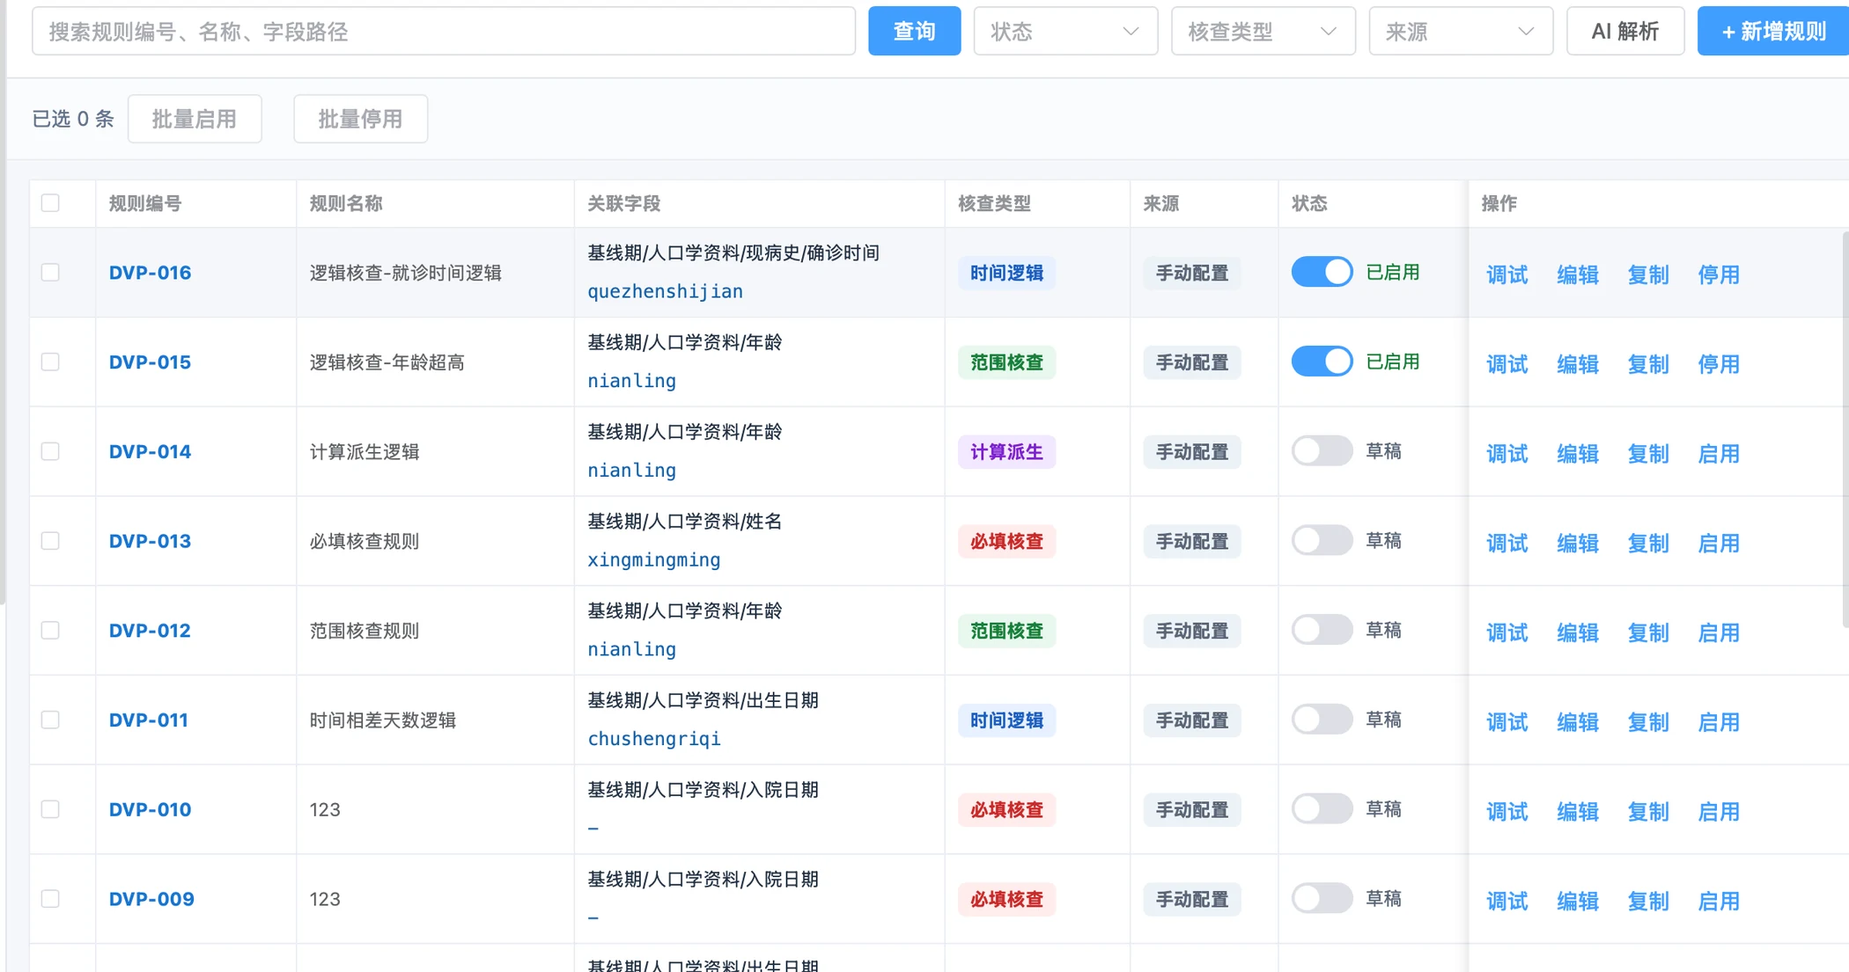Turn off the DVP-016 status switch
1849x972 pixels.
tap(1322, 272)
